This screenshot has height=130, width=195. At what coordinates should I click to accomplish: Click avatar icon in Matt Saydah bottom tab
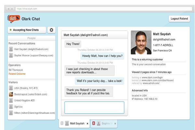[67, 123]
